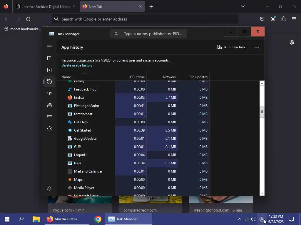
Task: Close the Internet Archive tab
Action: [x=74, y=6]
